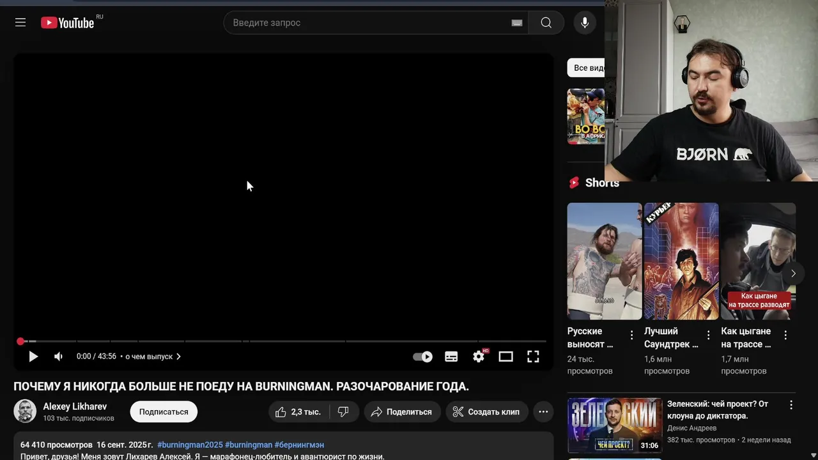818x460 pixels.
Task: Open the on-screen keyboard icon in search
Action: 517,23
